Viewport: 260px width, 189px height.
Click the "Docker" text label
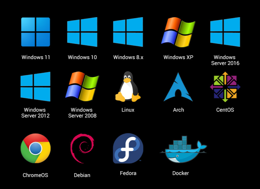(x=180, y=173)
